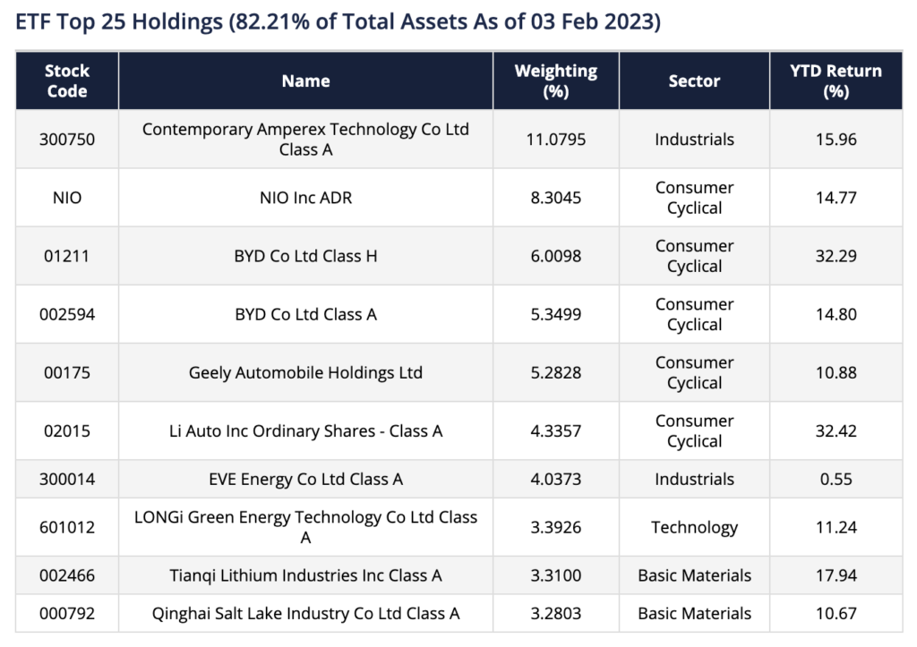
Task: Select YTD return 15.96
Action: 836,139
